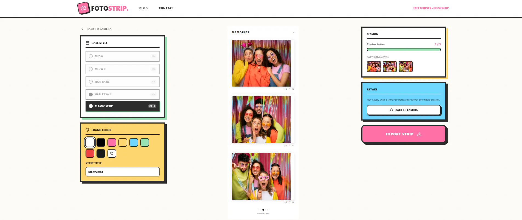Click the back chevron beside Back to Camera
522x220 pixels.
coord(82,29)
